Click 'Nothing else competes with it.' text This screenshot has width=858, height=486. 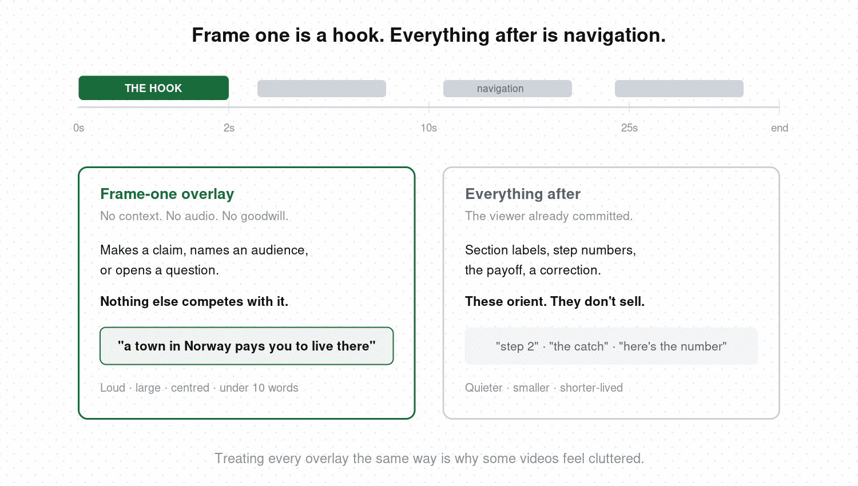194,301
